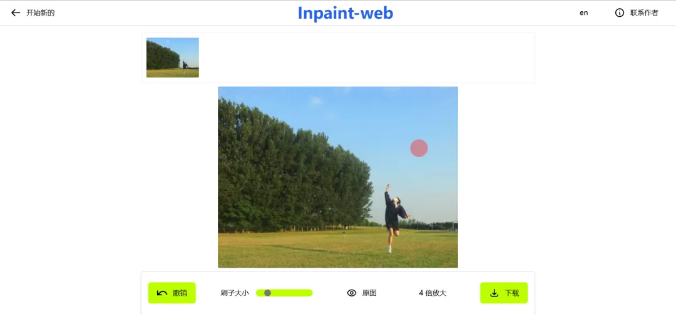
Task: Click the 刷子大小 brush size label
Action: (235, 293)
